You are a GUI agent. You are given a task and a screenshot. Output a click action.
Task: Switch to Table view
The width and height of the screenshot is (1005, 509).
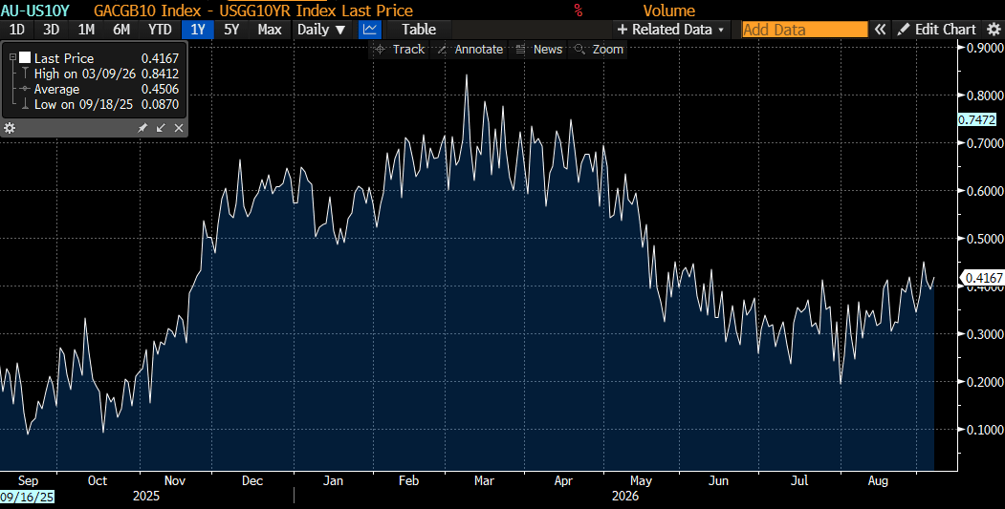pos(419,30)
